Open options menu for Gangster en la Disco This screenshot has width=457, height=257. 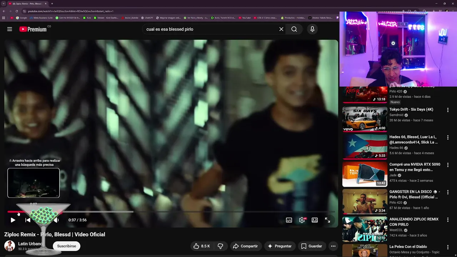point(448,192)
